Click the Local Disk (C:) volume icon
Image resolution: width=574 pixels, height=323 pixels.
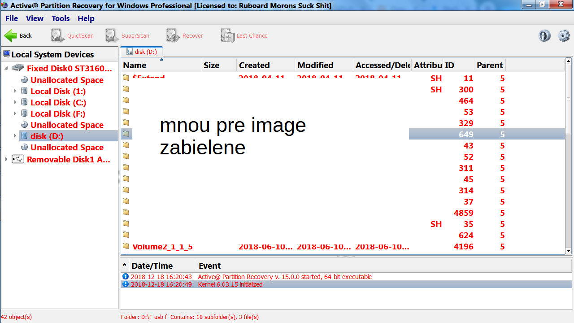pyautogui.click(x=24, y=102)
